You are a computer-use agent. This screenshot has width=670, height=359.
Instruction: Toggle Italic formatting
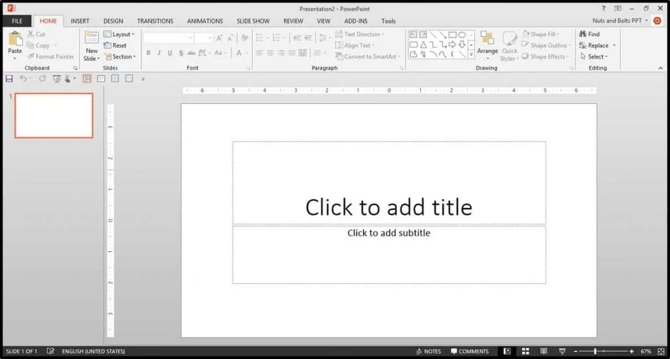tap(159, 53)
